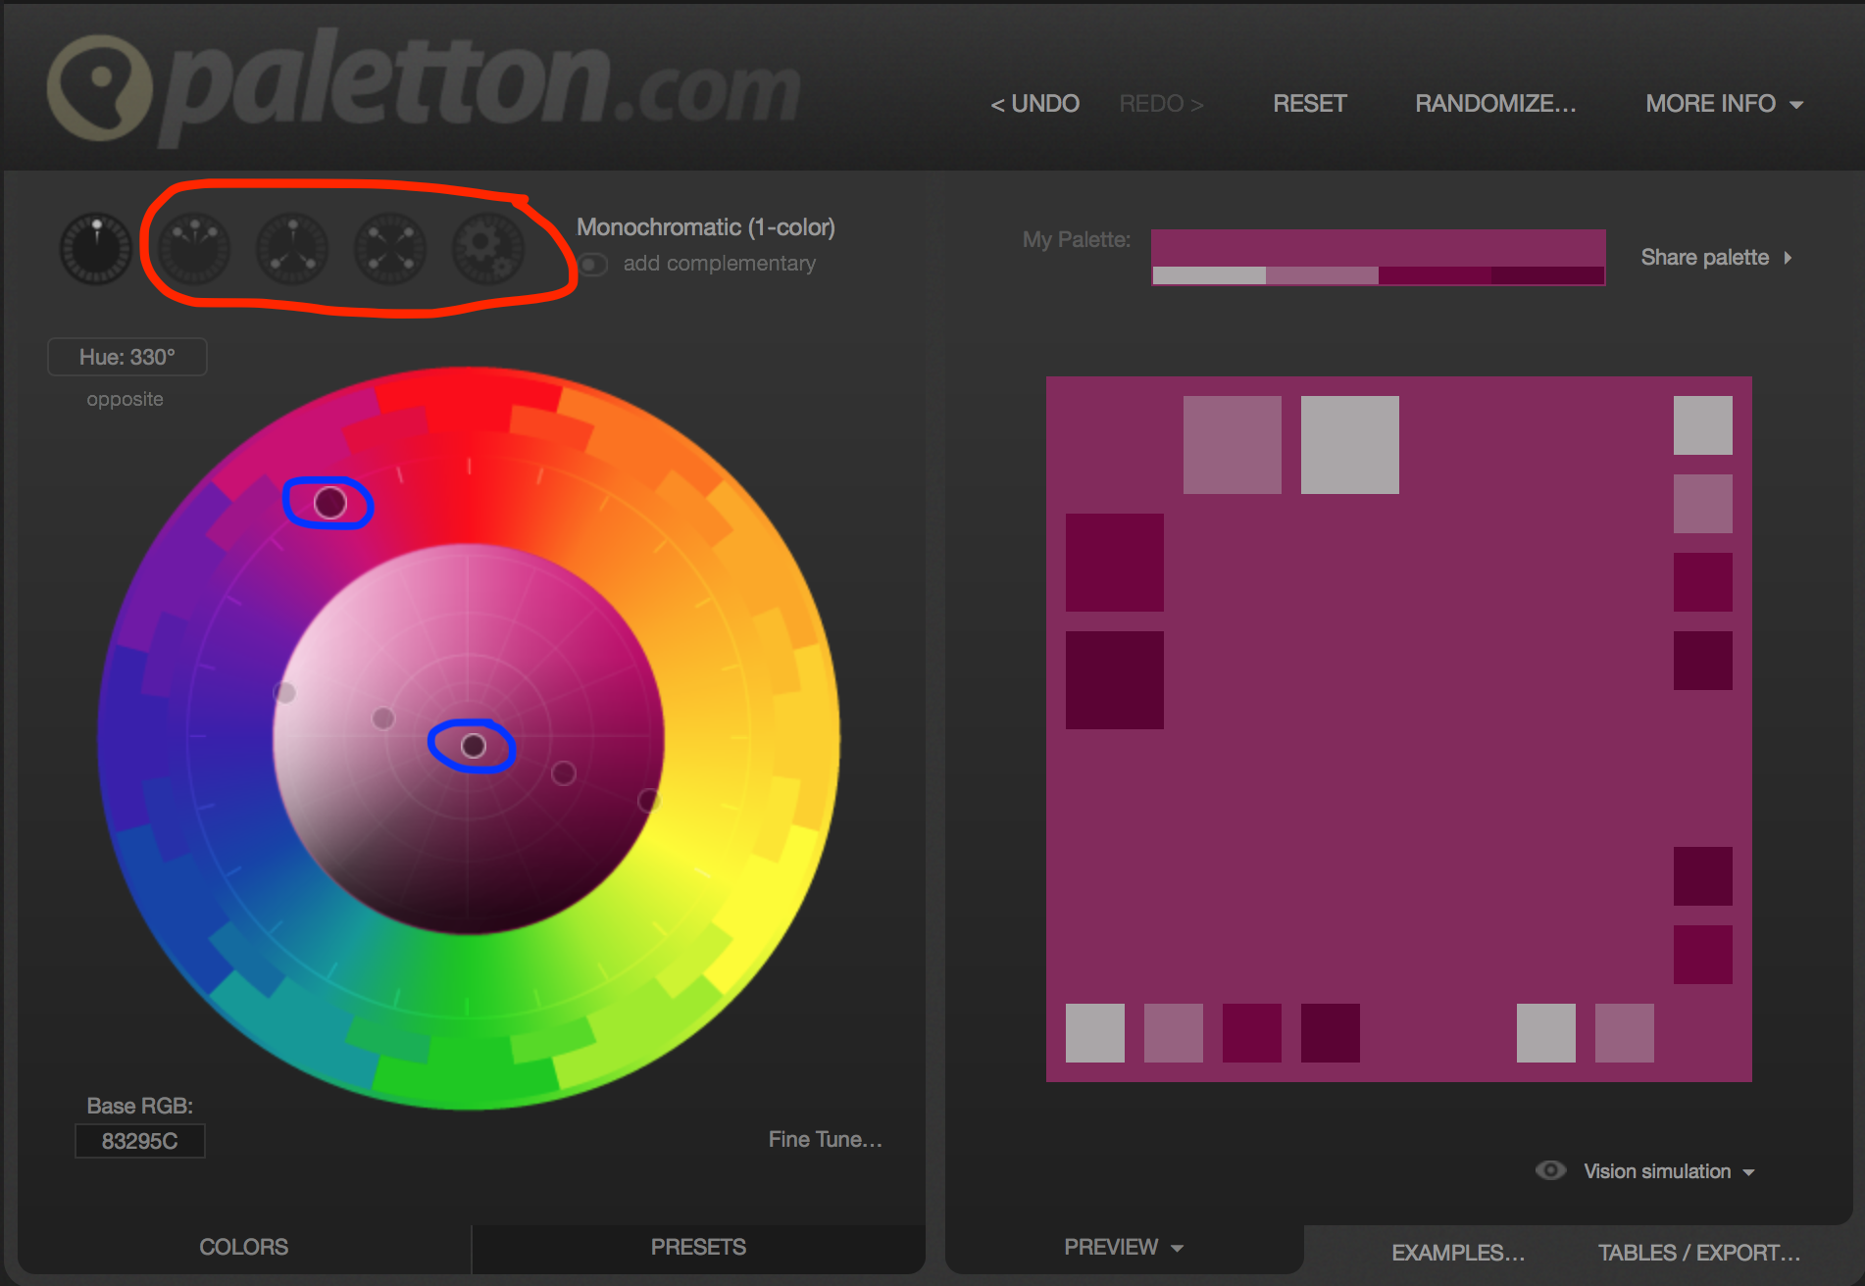
Task: Open the TABLES / EXPORT tab
Action: tap(1699, 1253)
